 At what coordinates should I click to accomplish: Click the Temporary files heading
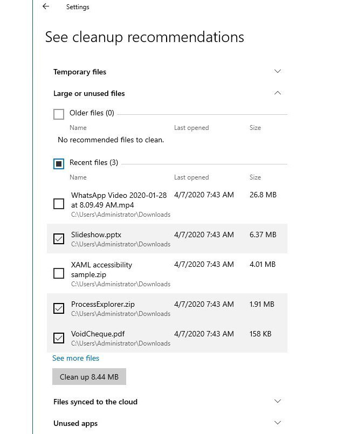click(x=80, y=72)
